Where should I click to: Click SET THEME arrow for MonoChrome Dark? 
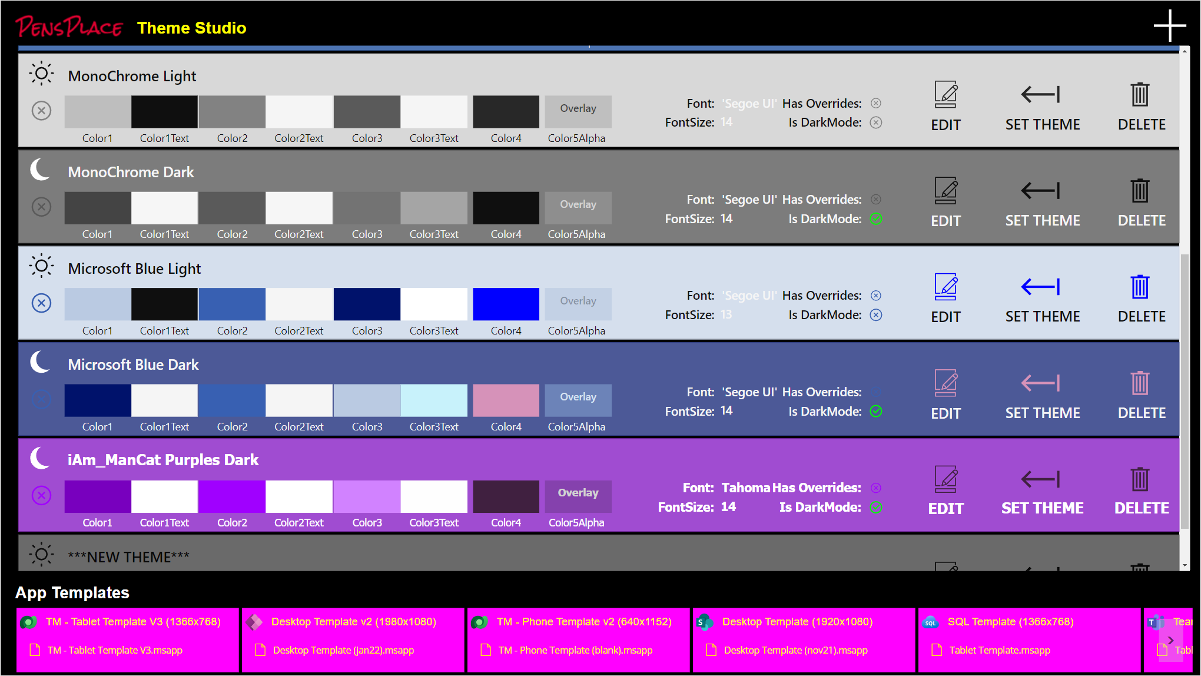point(1041,191)
